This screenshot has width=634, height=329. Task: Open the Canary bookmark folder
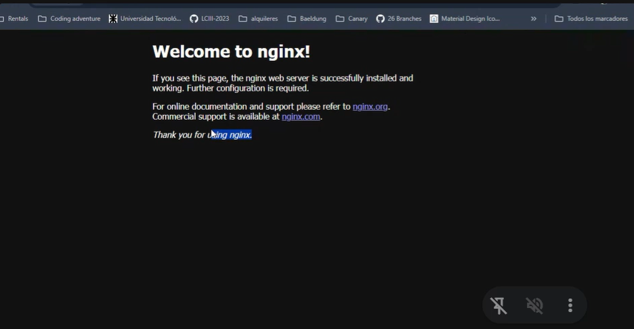click(352, 18)
